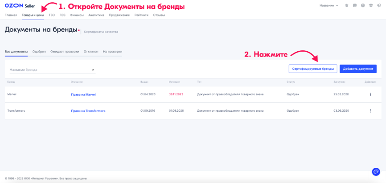Click the question mark help icon
The width and height of the screenshot is (386, 183).
click(363, 5)
